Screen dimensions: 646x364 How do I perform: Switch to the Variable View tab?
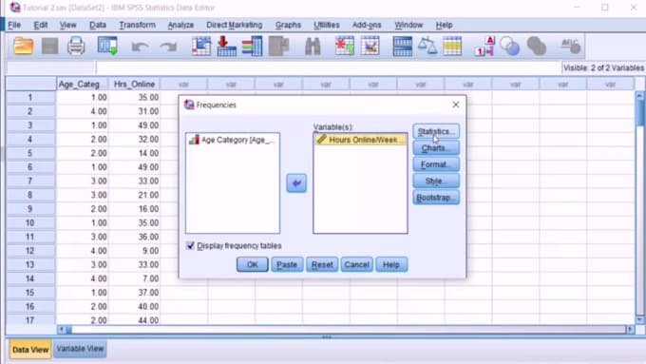pyautogui.click(x=80, y=349)
